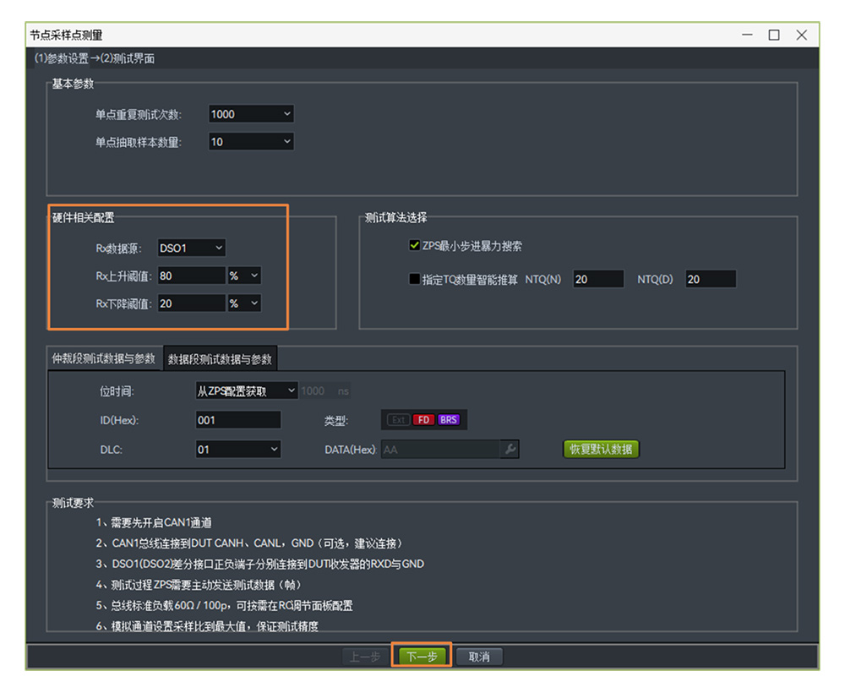
Task: Click 恢复默认数据 green button
Action: point(601,449)
